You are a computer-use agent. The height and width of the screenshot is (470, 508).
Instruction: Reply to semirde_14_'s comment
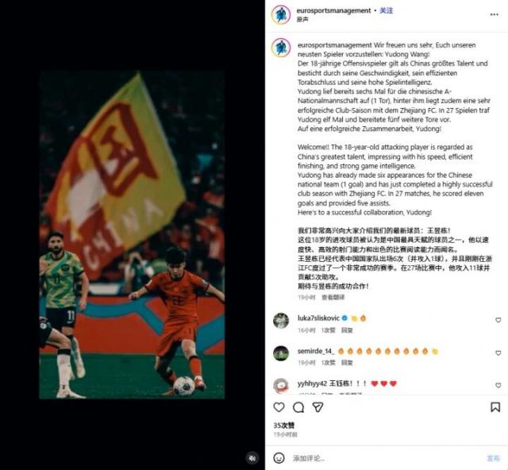[347, 363]
